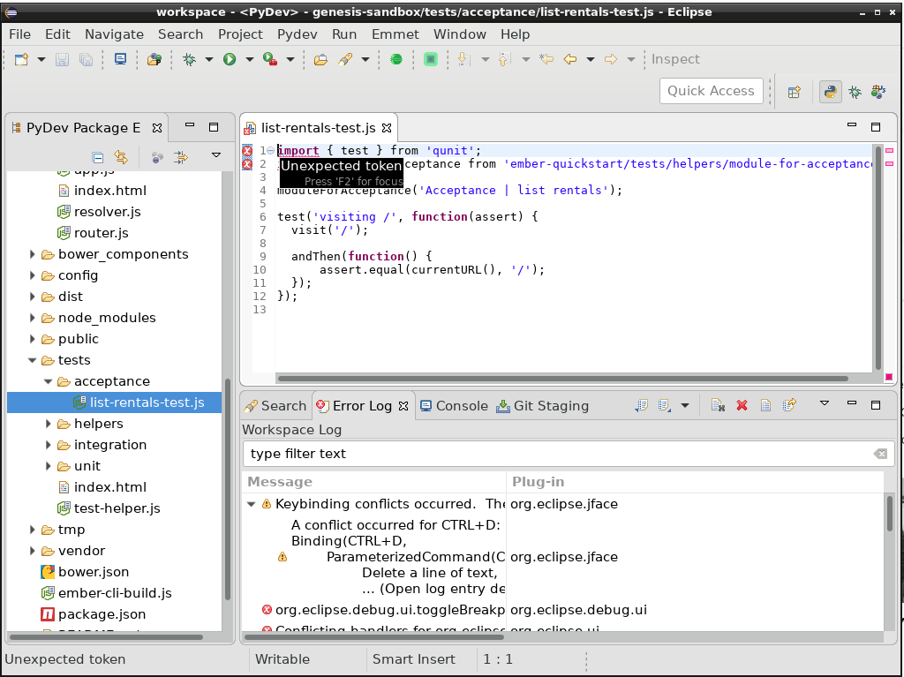Click the Run External Tools icon
Viewport: 904px width, 677px height.
pyautogui.click(x=270, y=59)
